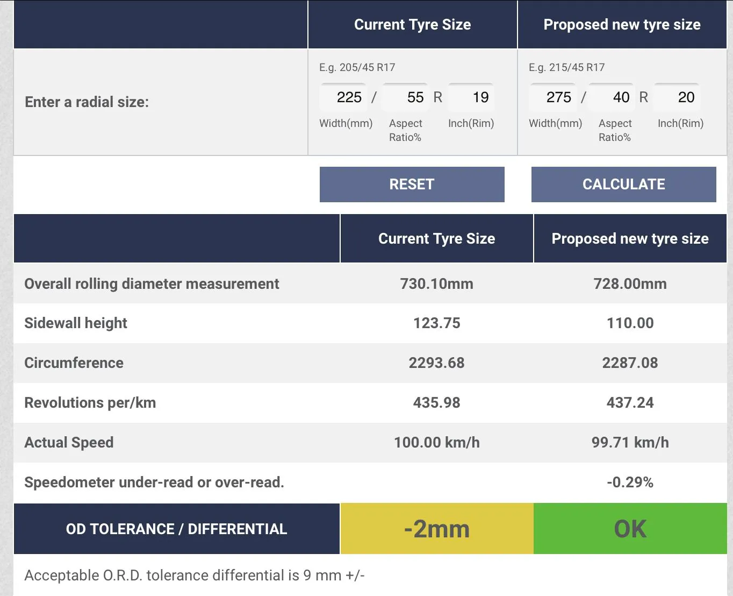The height and width of the screenshot is (596, 733).
Task: Click the OD TOLERANCE / DIFFERENTIAL heading
Action: tap(176, 529)
